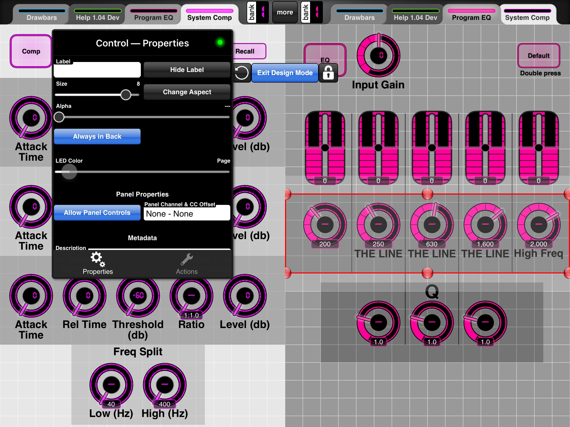Open the Actions wrench tab
Screen dimensions: 570x427
point(186,263)
